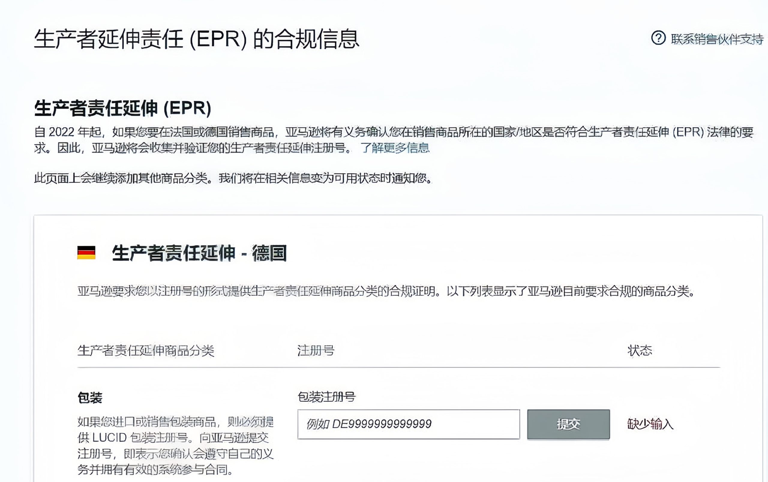Click the bold 生产者责任延伸 (EPR) section heading
The width and height of the screenshot is (768, 482).
[123, 108]
